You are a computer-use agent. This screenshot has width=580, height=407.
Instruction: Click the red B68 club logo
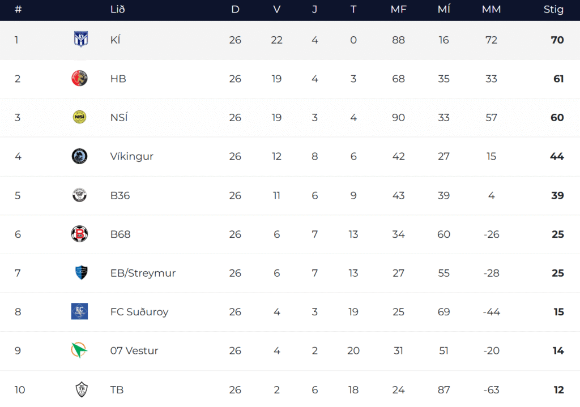(x=80, y=234)
